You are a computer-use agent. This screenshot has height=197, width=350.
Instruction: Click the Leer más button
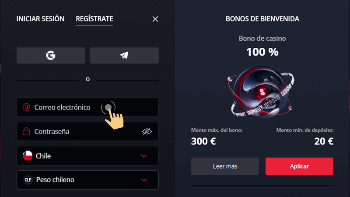[x=225, y=166]
